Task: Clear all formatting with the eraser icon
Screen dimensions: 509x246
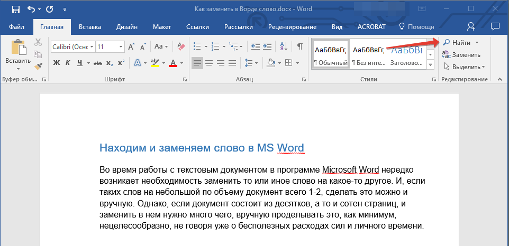Action: point(182,46)
